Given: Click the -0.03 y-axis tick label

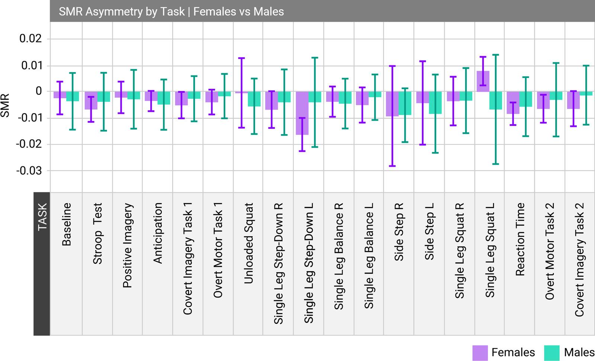Looking at the screenshot, I should tap(29, 171).
